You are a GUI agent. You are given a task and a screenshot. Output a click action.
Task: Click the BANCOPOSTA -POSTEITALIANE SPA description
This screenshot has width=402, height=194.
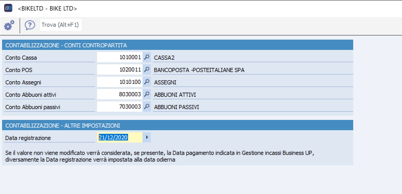click(199, 70)
